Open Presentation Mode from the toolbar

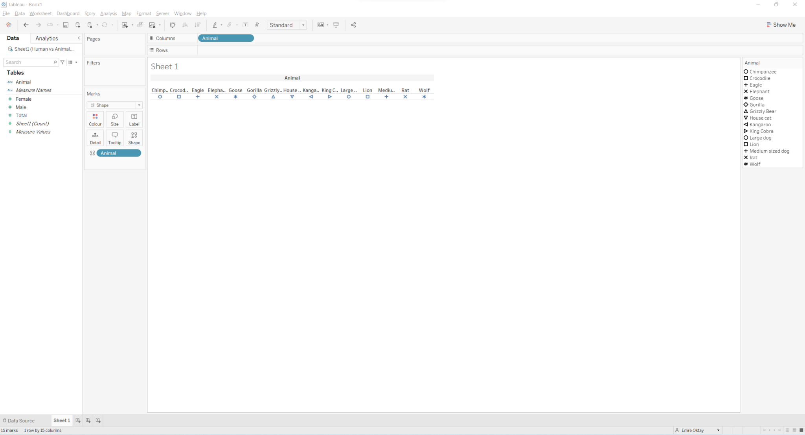[x=336, y=25]
